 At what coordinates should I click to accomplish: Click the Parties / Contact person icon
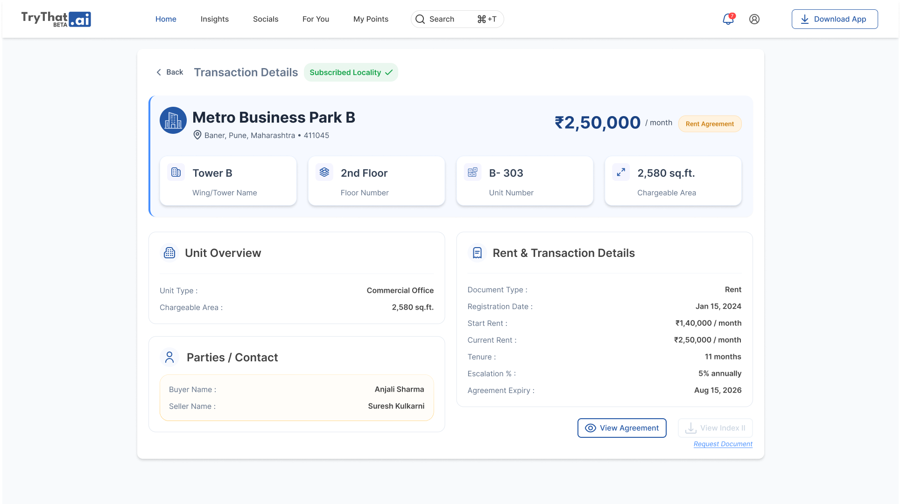tap(169, 357)
